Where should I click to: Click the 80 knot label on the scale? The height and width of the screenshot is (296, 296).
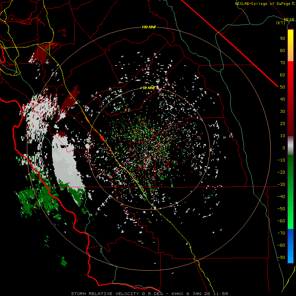283,50
